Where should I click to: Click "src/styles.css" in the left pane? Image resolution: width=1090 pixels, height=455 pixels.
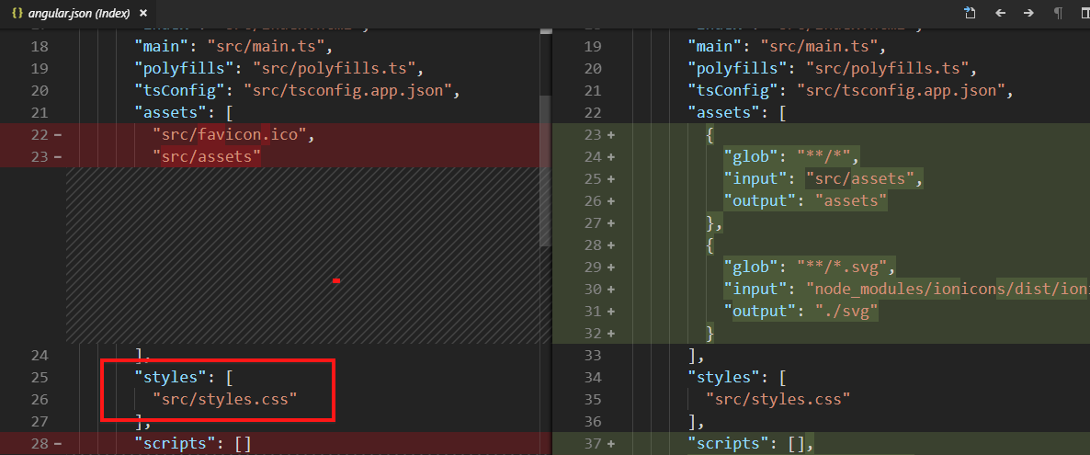tap(225, 400)
